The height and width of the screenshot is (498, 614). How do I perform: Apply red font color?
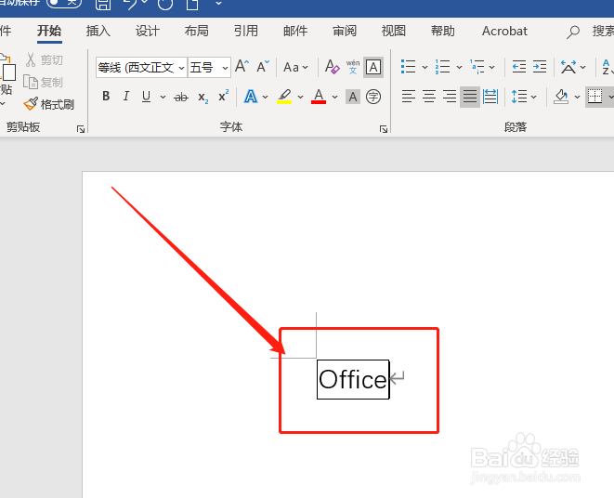click(319, 97)
